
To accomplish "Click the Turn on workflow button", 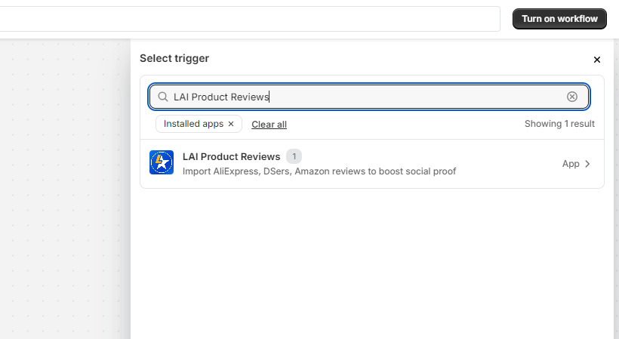I will pyautogui.click(x=559, y=19).
